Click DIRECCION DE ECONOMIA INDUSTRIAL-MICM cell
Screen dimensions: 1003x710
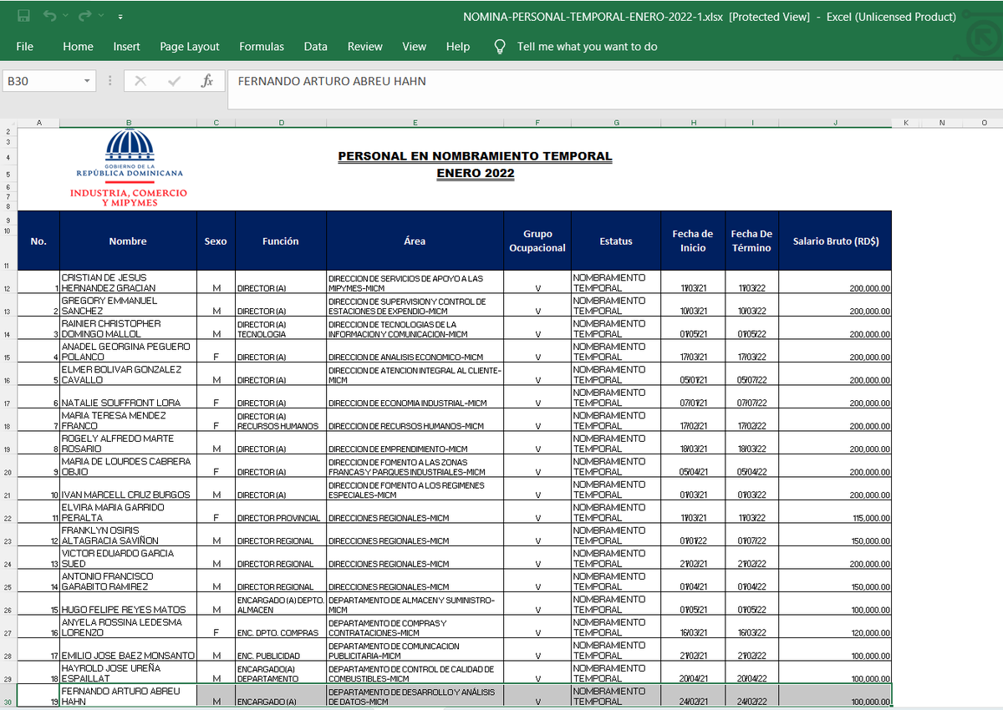click(415, 397)
